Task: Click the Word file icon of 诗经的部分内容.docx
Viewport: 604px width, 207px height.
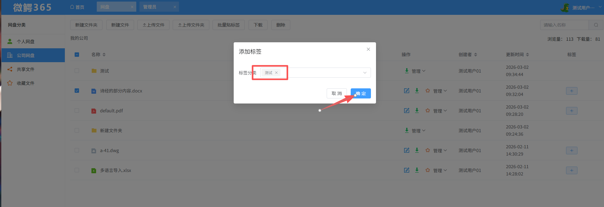Action: (94, 91)
